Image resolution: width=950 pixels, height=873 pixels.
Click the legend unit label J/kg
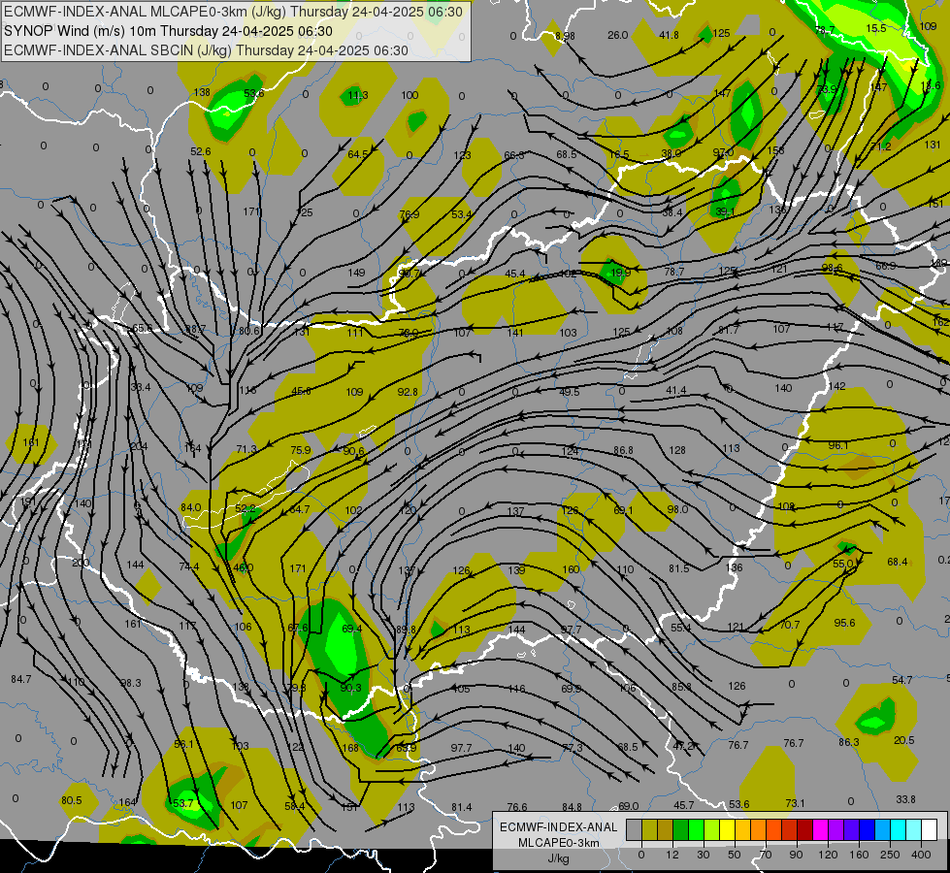[558, 858]
